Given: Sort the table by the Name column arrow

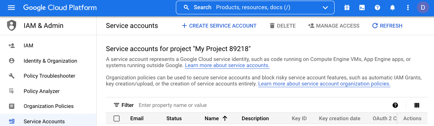Looking at the screenshot, I should click(x=225, y=119).
